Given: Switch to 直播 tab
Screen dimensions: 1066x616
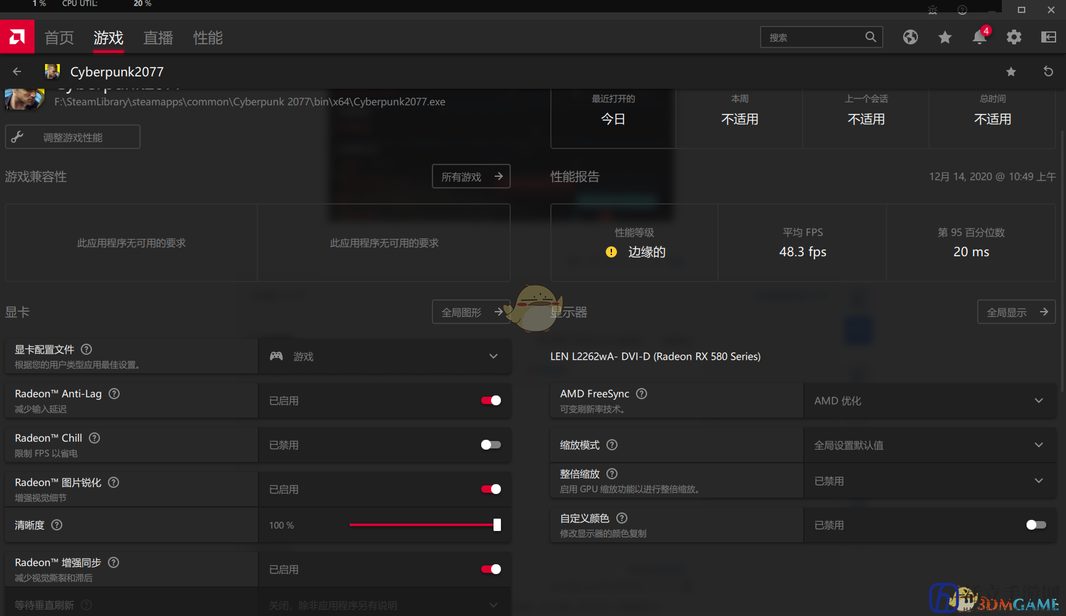Looking at the screenshot, I should pyautogui.click(x=159, y=38).
